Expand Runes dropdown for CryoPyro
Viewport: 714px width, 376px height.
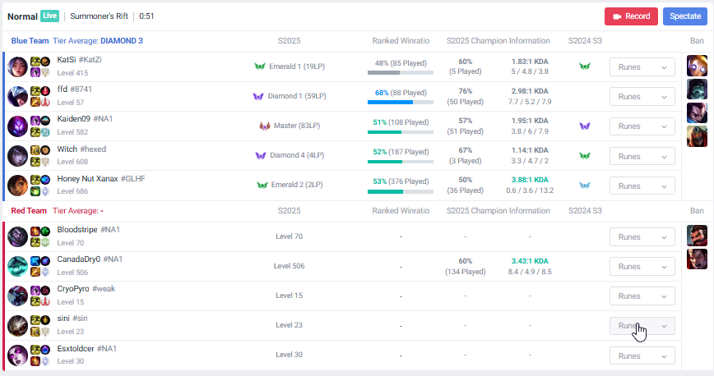(642, 296)
